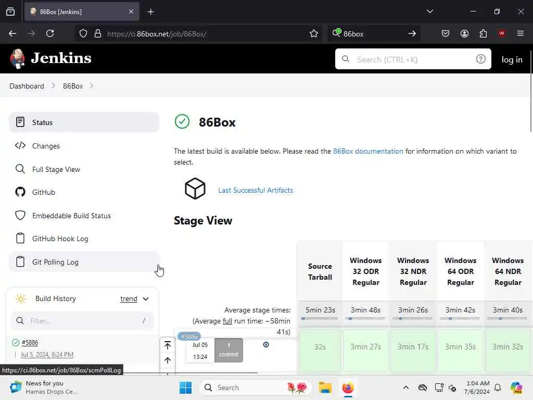This screenshot has height=400, width=533.
Task: Open Firefox extensions puzzle icon
Action: point(483,33)
